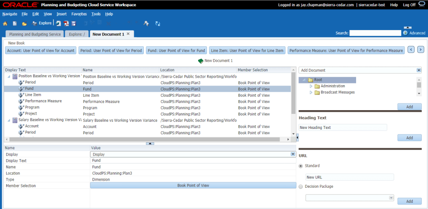This screenshot has width=428, height=209.
Task: Collapse the Position Baseline vs Working Version node
Action: (9, 76)
